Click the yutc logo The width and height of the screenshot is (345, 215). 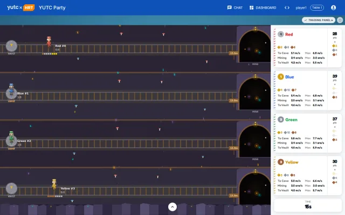(13, 7)
